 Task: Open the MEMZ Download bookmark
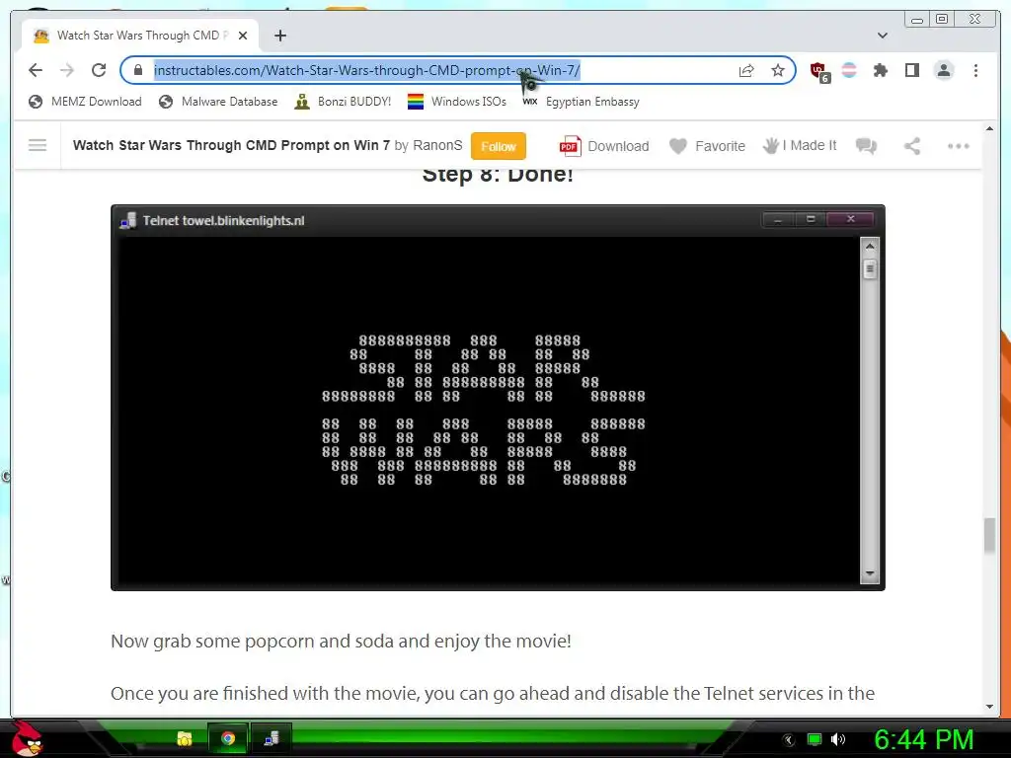85,102
